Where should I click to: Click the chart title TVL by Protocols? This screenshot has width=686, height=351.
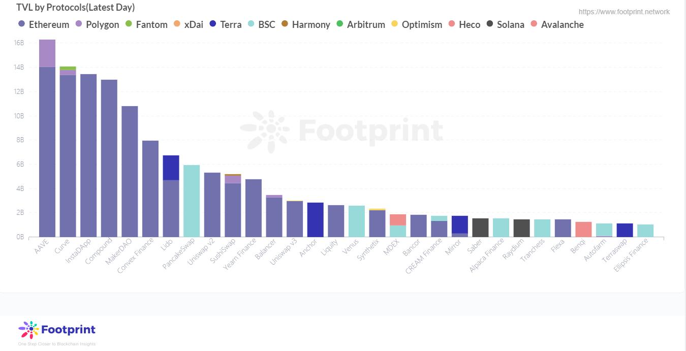coord(75,8)
